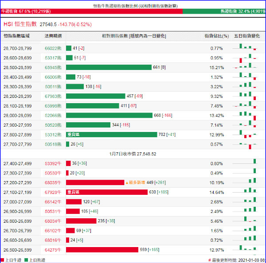
Task: Open bull warrant link 68035牛
Action: tap(53, 183)
